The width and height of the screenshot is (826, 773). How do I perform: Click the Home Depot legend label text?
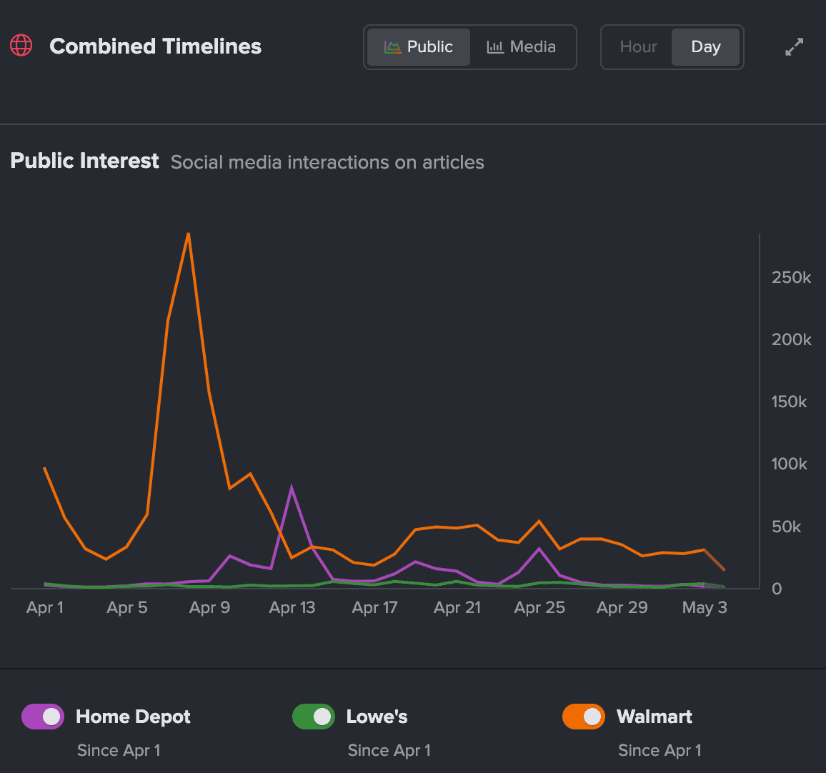pos(133,717)
